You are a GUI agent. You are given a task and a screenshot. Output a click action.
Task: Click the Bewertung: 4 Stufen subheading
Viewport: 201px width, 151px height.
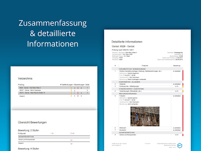(x=28, y=149)
